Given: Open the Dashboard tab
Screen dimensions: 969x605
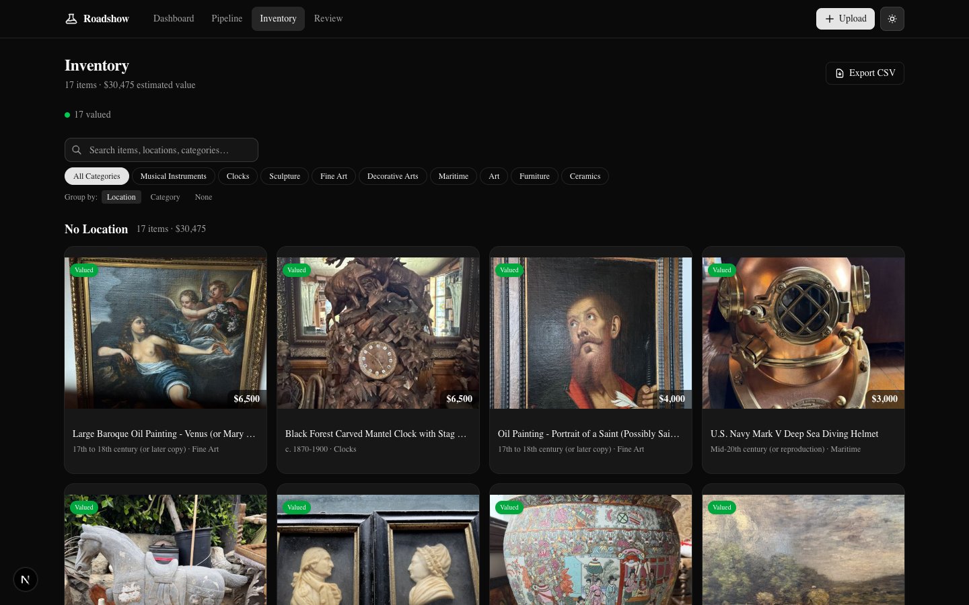Looking at the screenshot, I should pos(174,19).
